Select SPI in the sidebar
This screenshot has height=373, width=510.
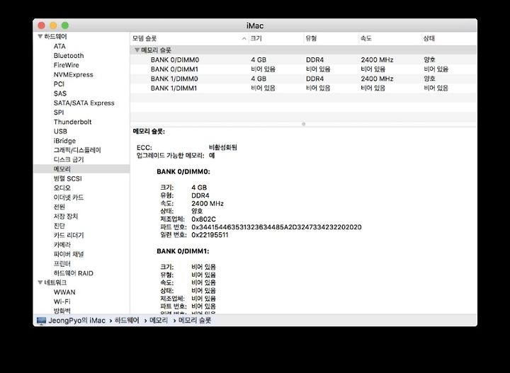(x=59, y=112)
